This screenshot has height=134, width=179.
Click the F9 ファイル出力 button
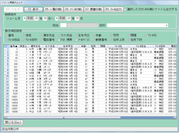click(114, 9)
